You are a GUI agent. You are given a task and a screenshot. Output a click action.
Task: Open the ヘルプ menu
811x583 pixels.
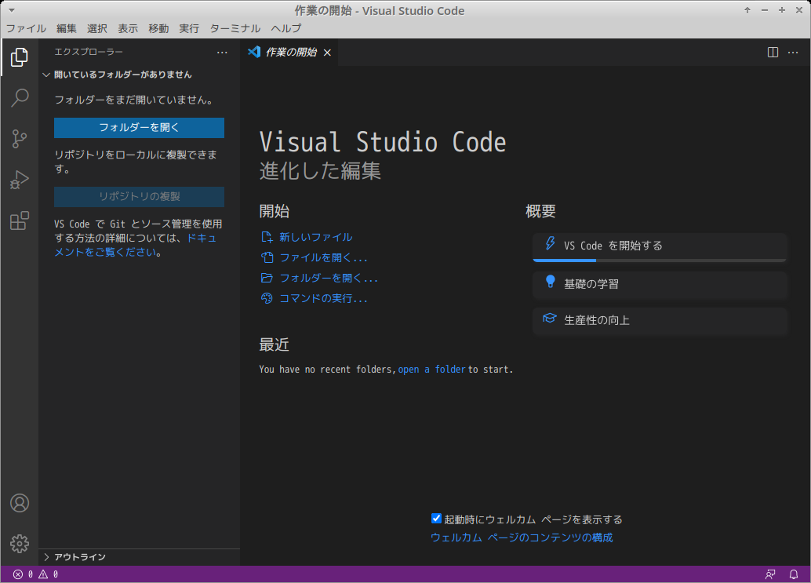(286, 28)
